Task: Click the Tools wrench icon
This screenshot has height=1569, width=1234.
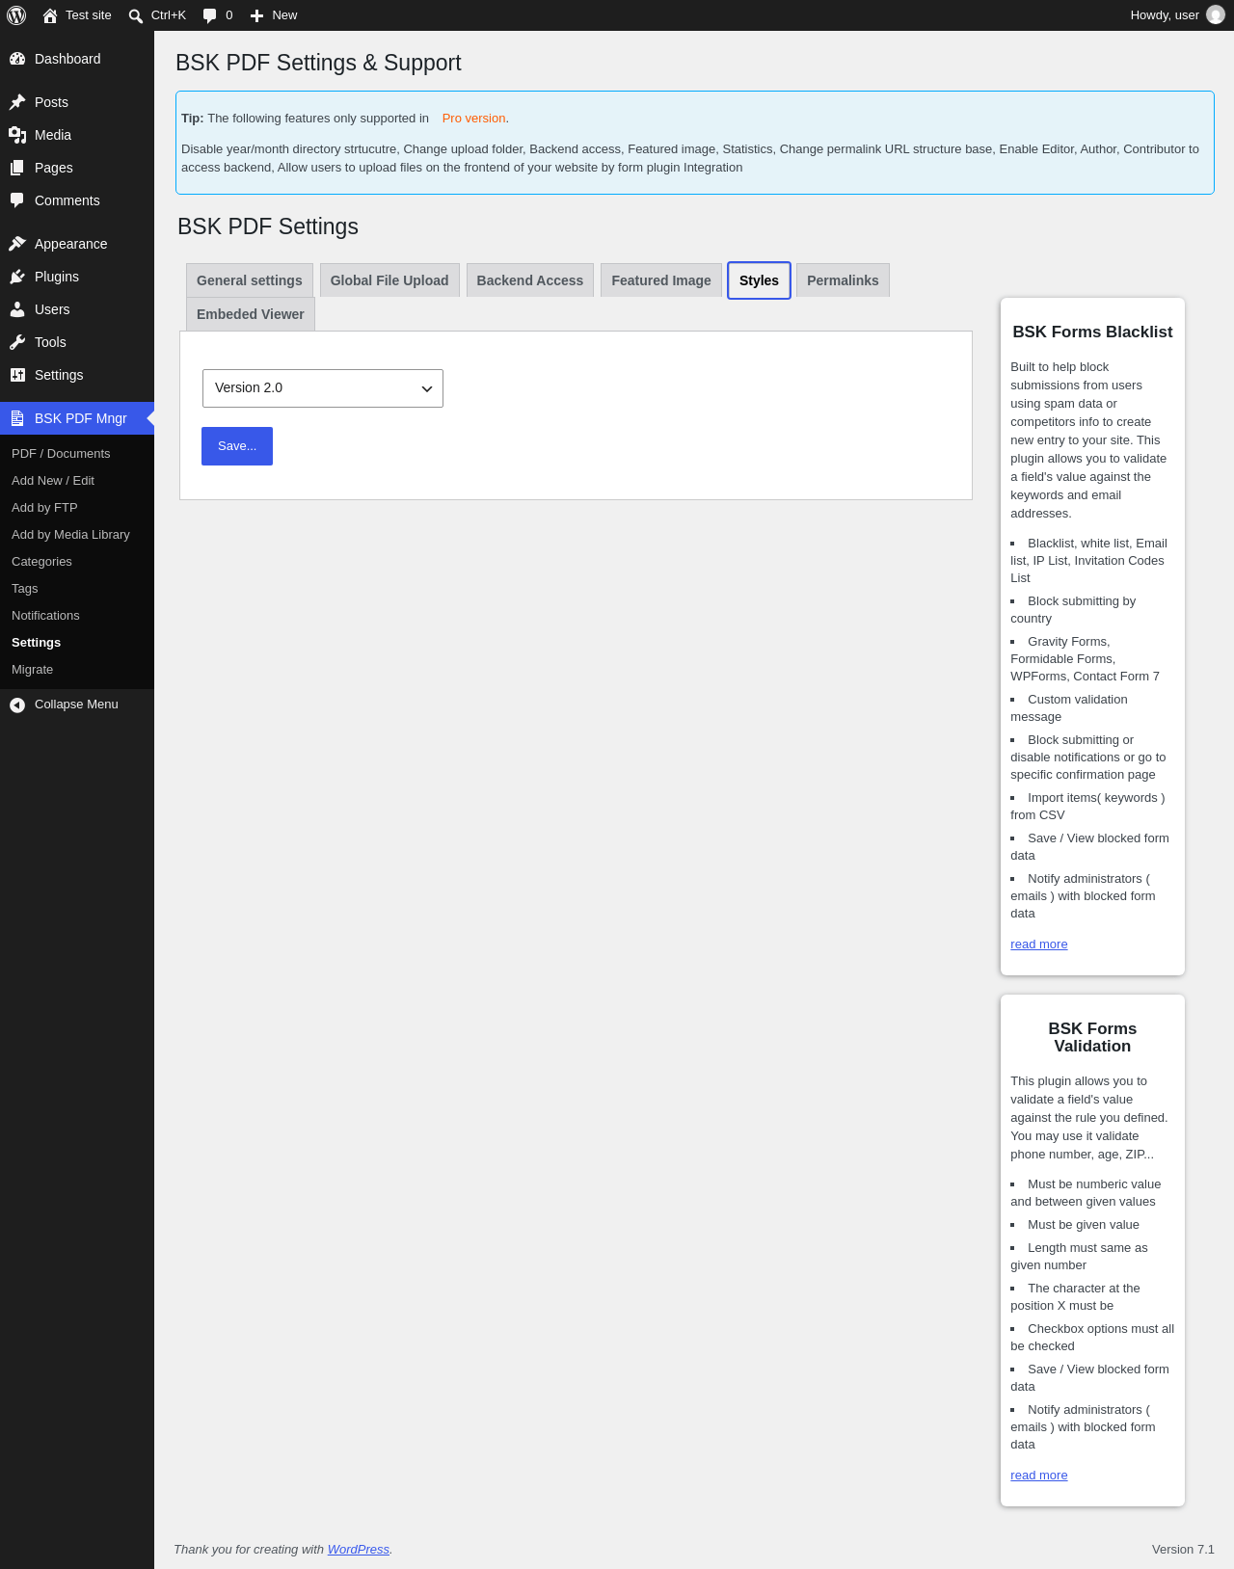Action: coord(17,342)
